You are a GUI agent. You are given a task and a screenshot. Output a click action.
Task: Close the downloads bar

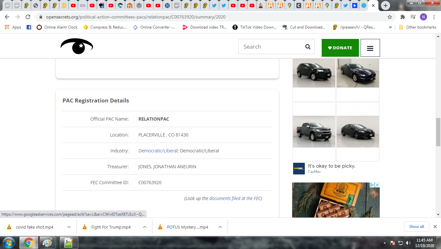435,227
